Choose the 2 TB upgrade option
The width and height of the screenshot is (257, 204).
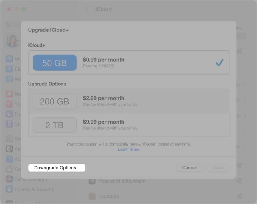pos(128,125)
